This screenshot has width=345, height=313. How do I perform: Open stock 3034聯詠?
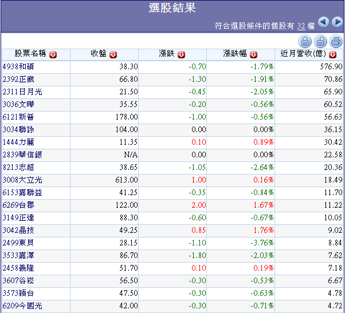18,129
